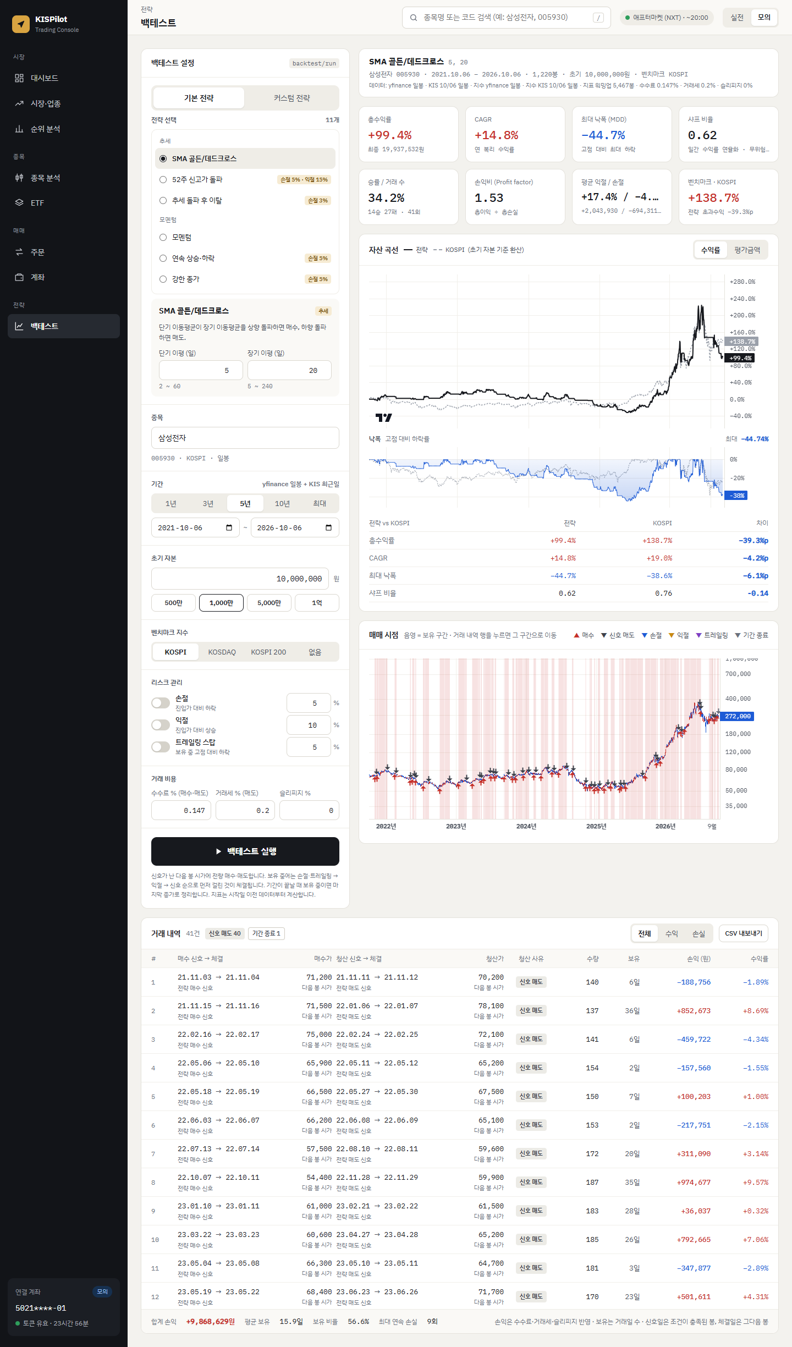Click the 순위 분석 bar chart icon
The height and width of the screenshot is (1347, 792).
19,129
